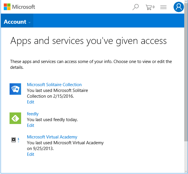Edit feedly access
Viewport: 188px width, 174px height.
coord(31,125)
